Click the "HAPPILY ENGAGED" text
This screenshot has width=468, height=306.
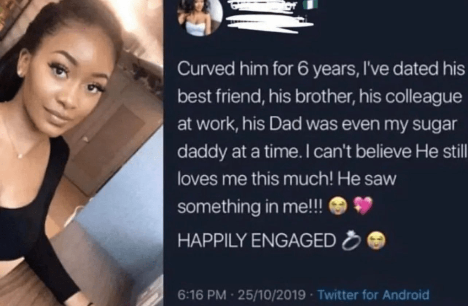257,240
